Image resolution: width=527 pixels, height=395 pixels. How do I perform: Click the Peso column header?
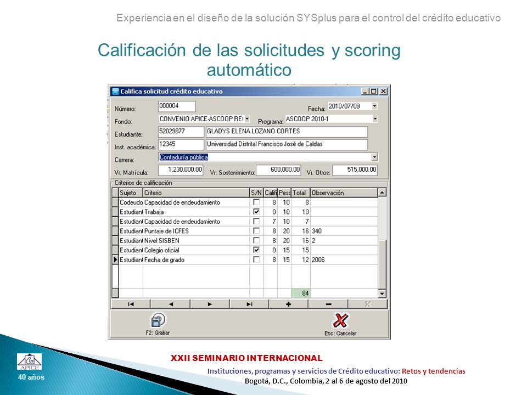(x=284, y=193)
